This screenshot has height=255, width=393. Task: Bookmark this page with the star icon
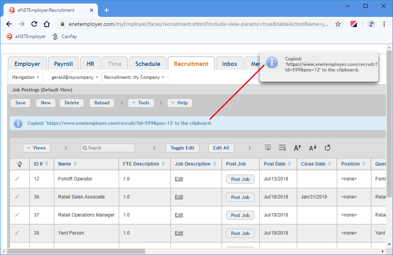338,24
